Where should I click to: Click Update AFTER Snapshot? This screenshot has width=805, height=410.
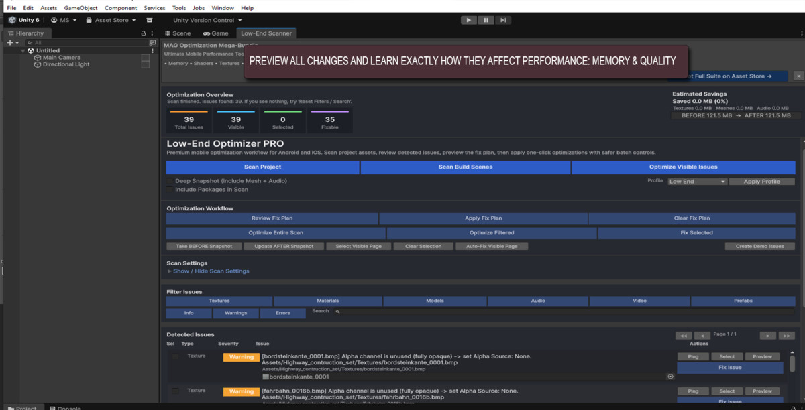(x=284, y=246)
